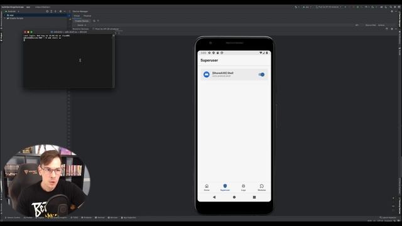
Task: Tap the Android back navigation button
Action: [x=214, y=197]
